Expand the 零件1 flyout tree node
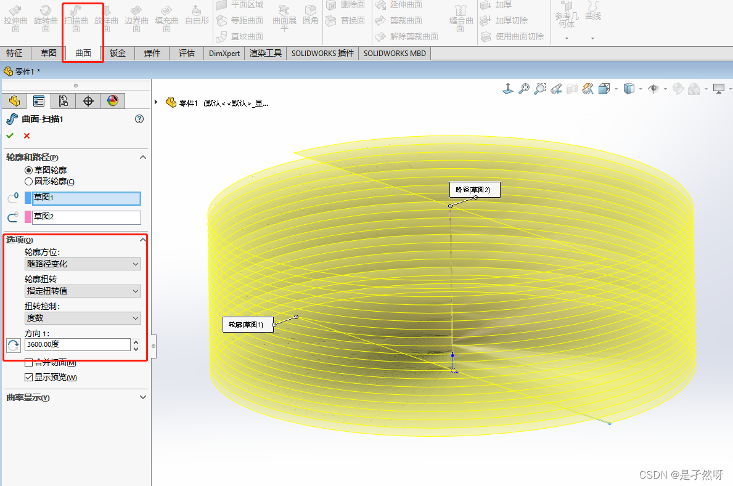This screenshot has height=486, width=733. [156, 102]
